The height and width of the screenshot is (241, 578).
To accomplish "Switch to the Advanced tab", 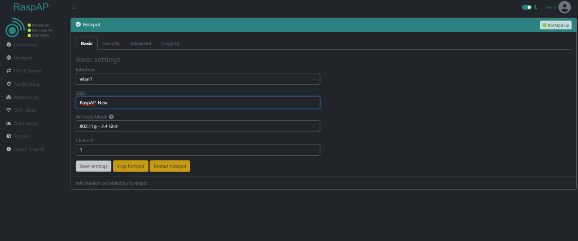I will 141,43.
